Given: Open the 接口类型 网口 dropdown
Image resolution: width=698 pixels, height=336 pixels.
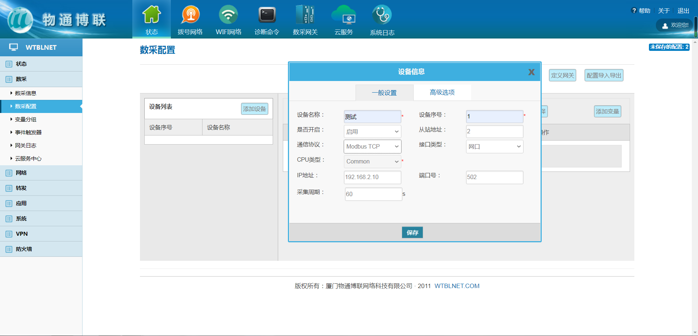Looking at the screenshot, I should (x=494, y=146).
